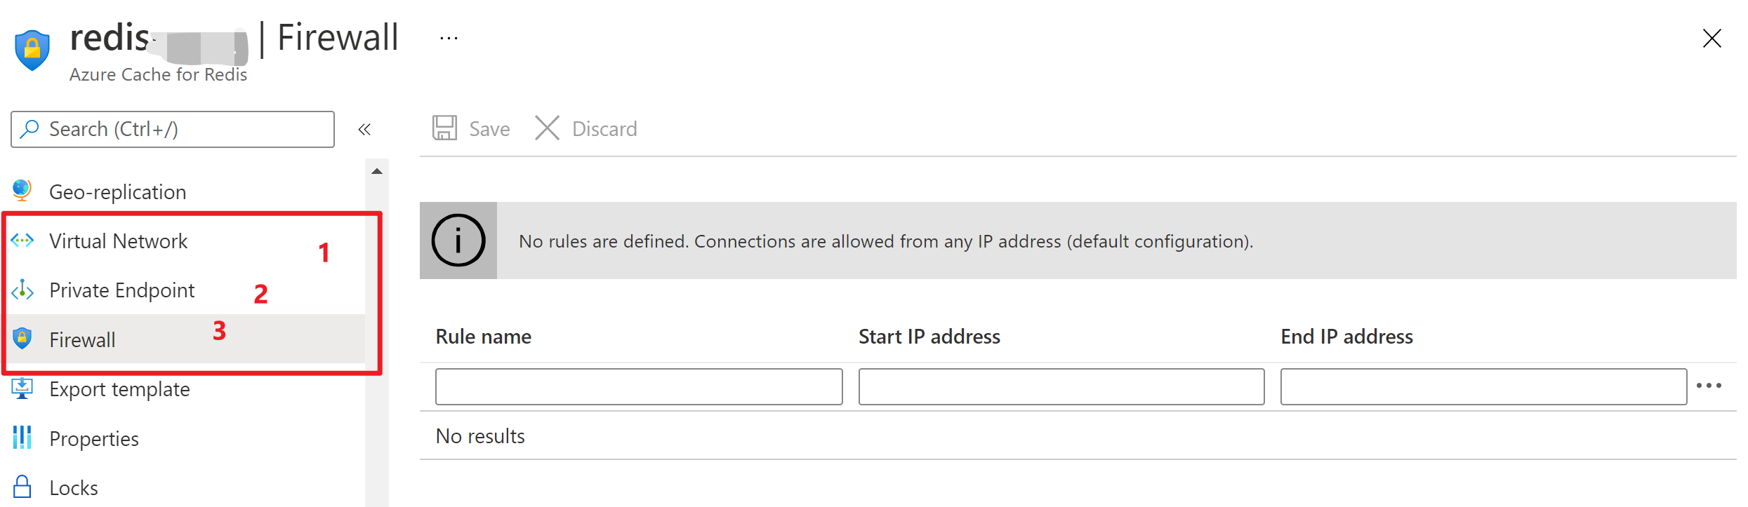Image resolution: width=1748 pixels, height=507 pixels.
Task: Open the Virtual Network menu item
Action: (x=118, y=241)
